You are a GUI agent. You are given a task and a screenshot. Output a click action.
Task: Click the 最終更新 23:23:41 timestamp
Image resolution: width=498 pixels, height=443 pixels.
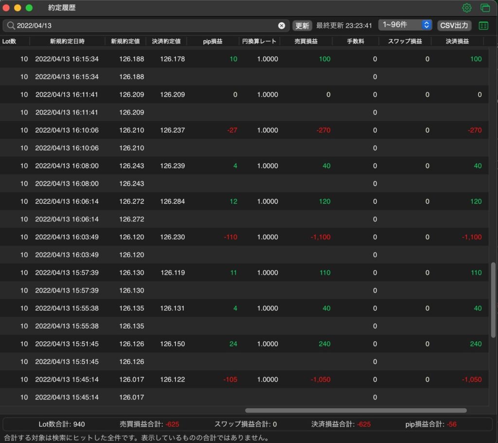[x=344, y=25]
